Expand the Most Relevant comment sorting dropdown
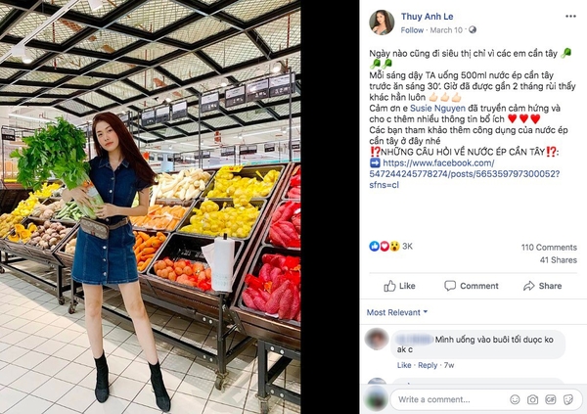 tap(397, 312)
